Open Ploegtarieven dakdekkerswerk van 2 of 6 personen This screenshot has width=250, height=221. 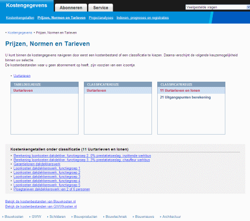[52, 189]
